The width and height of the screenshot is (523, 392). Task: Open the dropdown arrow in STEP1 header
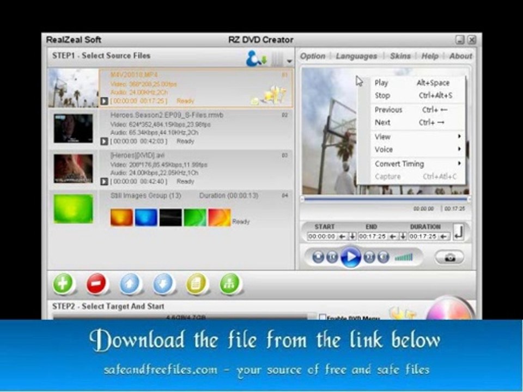(x=289, y=62)
